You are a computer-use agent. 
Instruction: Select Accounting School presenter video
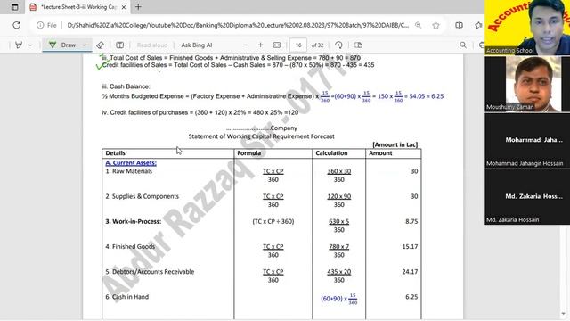click(527, 28)
